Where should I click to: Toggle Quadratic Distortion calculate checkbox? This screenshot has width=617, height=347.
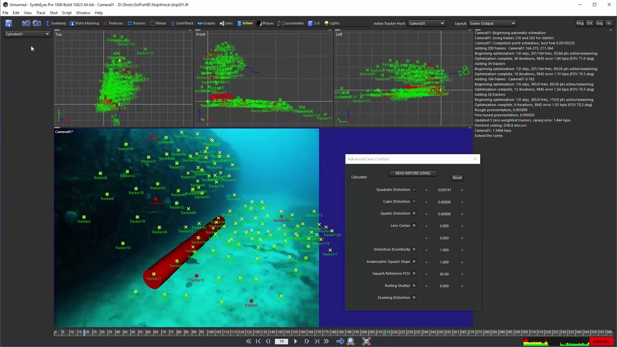coord(414,189)
